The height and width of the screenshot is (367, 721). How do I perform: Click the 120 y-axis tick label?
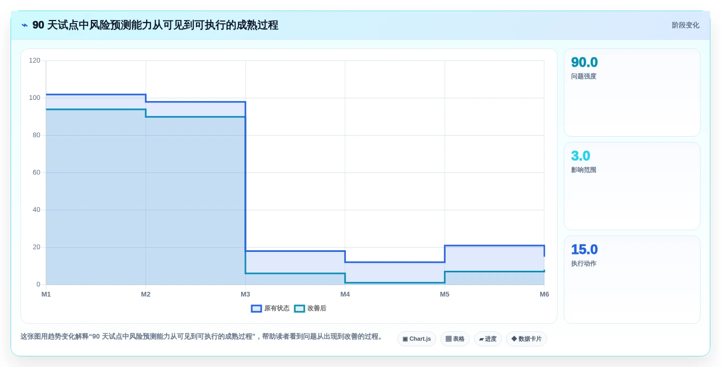35,60
